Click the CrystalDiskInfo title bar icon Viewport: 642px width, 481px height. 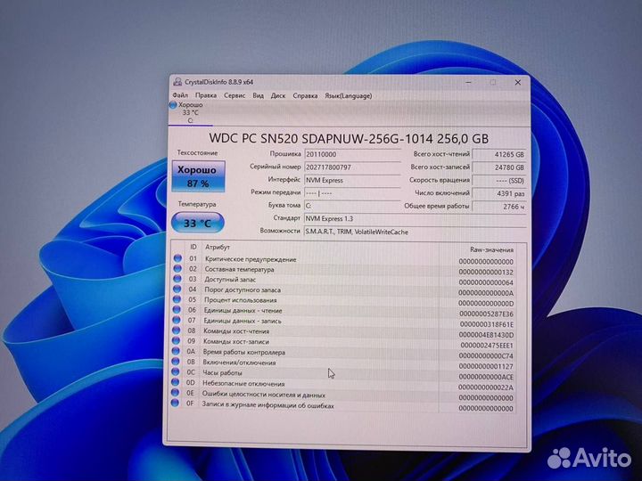(177, 82)
